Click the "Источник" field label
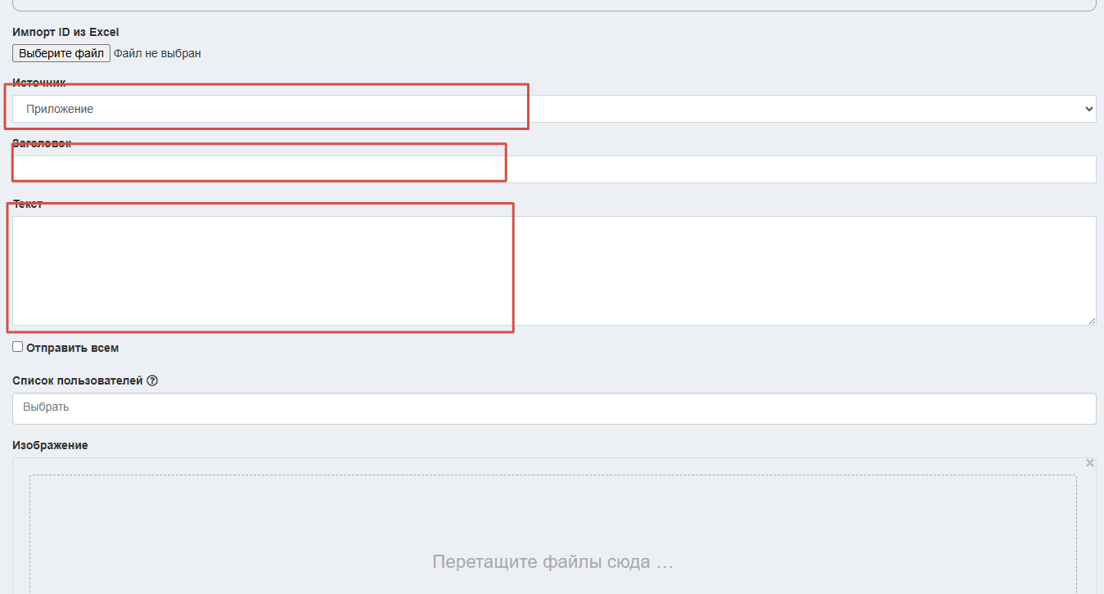1104x594 pixels. pyautogui.click(x=39, y=83)
